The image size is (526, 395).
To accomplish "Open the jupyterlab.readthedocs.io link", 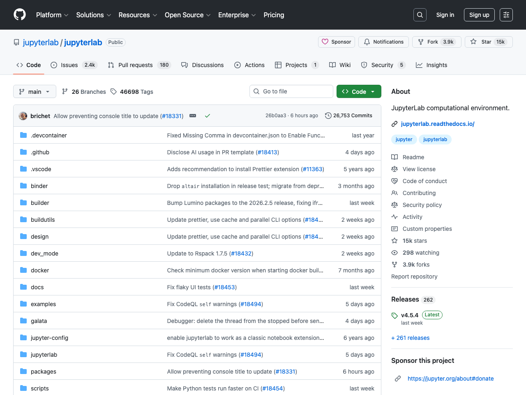I will 437,123.
